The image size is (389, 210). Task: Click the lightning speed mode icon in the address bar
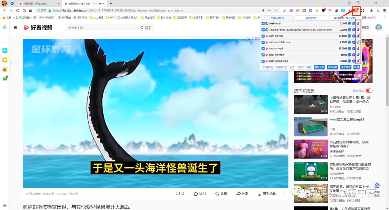coord(263,10)
